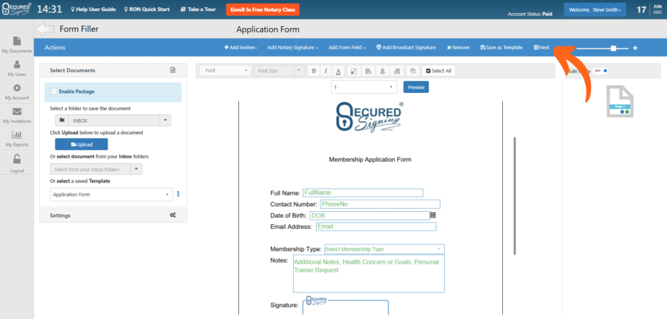
Task: Click the Preview button
Action: coord(416,87)
